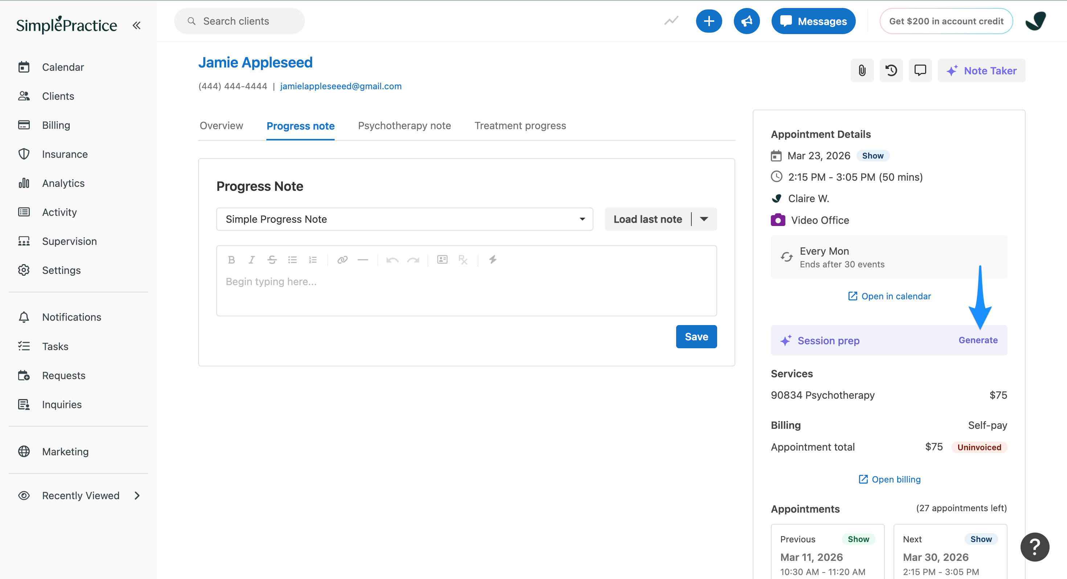Open the Previous appointment card Mar 11, 2026
The width and height of the screenshot is (1067, 579).
click(x=827, y=552)
